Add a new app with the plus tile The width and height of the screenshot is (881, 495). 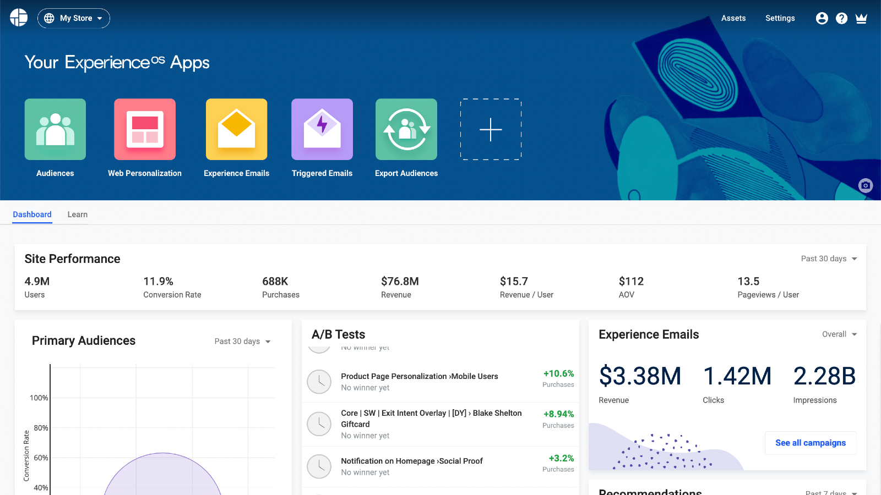coord(490,129)
